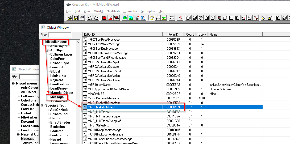290x144 pixels.
Task: Click the Save plugin floppy disk icon
Action: pos(76,18)
